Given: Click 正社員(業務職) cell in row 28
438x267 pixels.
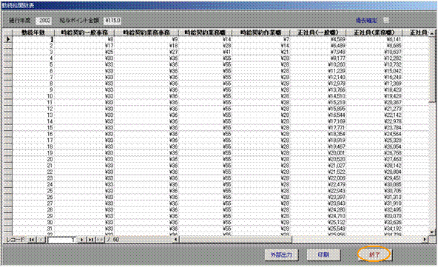Looking at the screenshot, I should (x=374, y=210).
